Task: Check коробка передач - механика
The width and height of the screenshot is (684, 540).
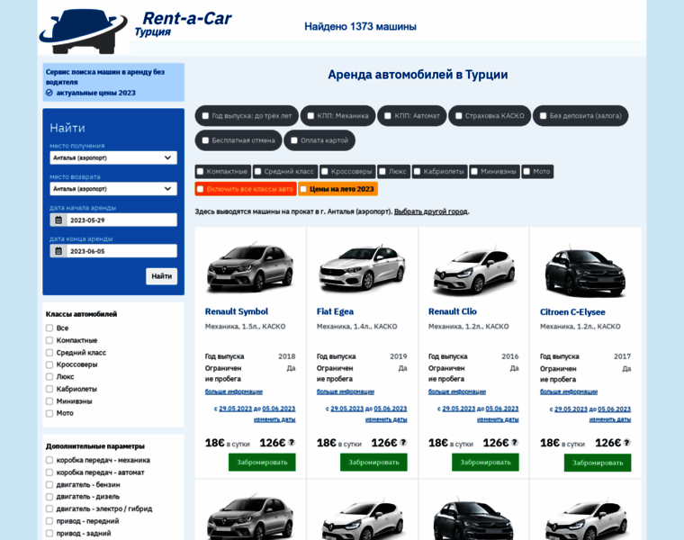Action: point(49,460)
